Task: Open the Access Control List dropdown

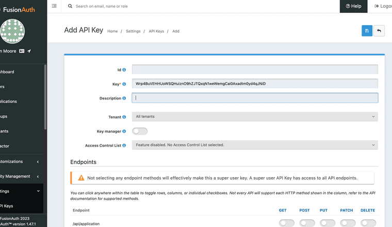Action: 255,145
